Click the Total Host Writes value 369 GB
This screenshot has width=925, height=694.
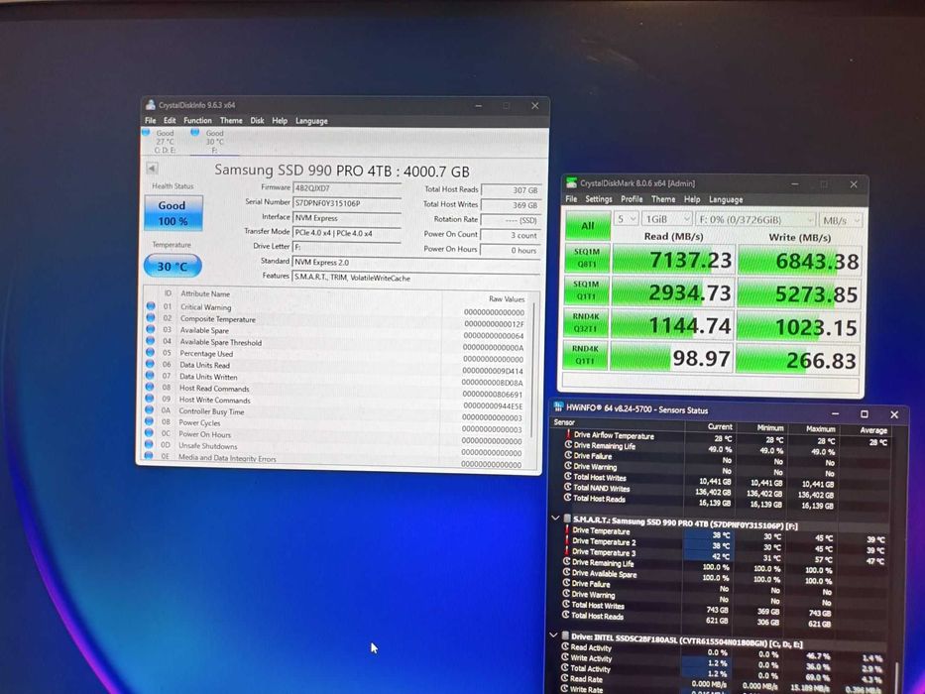(x=511, y=205)
